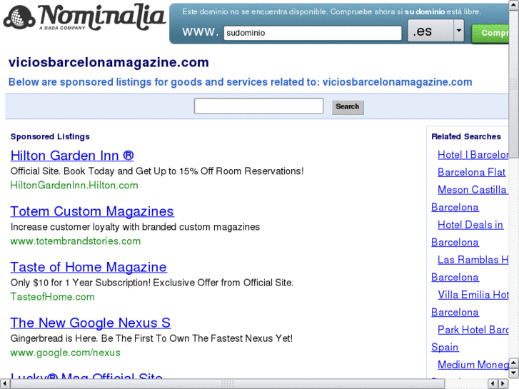This screenshot has height=389, width=519.
Task: Open The New Google Nexus S link
Action: click(x=91, y=323)
